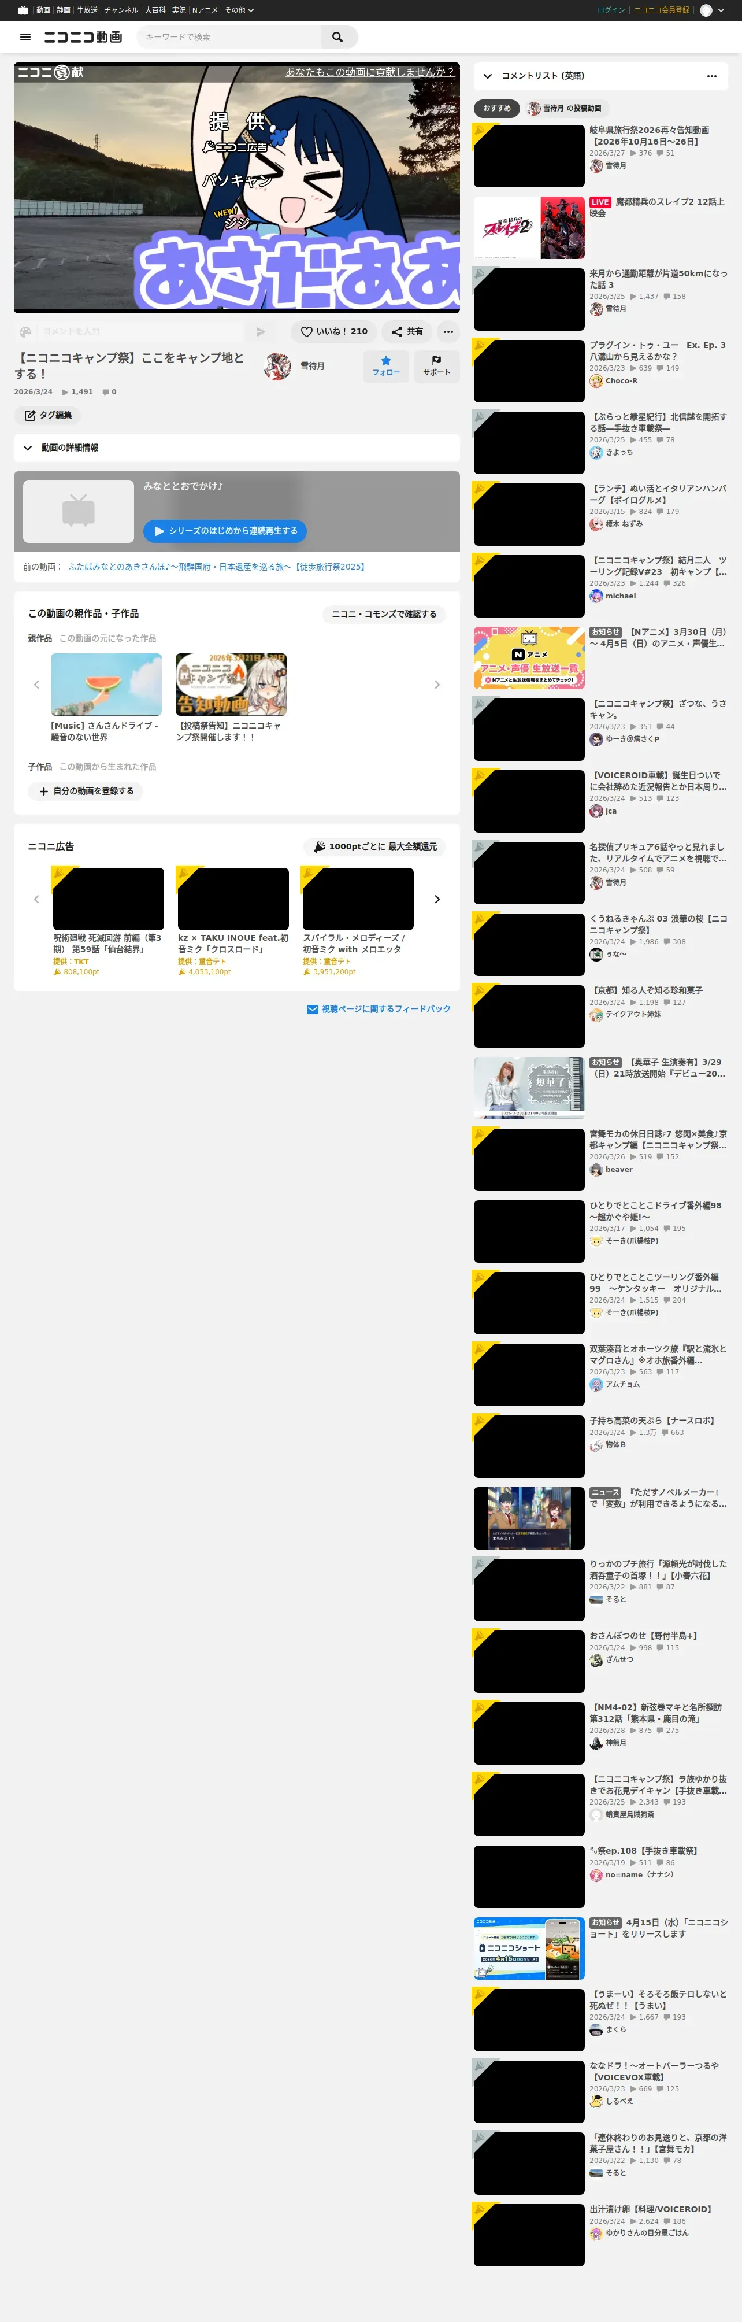Open その他 dropdown in top bar
The image size is (742, 2322).
pos(239,10)
